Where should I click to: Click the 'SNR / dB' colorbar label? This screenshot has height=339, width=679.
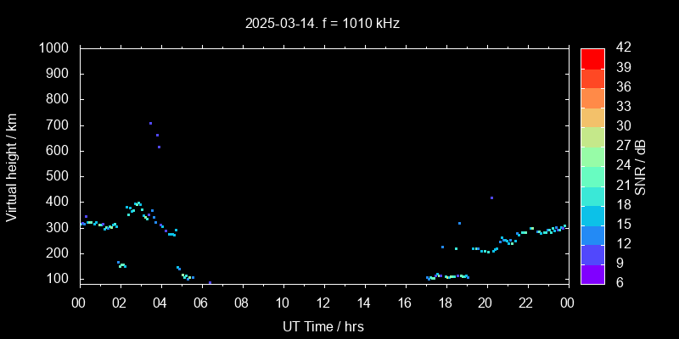pyautogui.click(x=641, y=166)
